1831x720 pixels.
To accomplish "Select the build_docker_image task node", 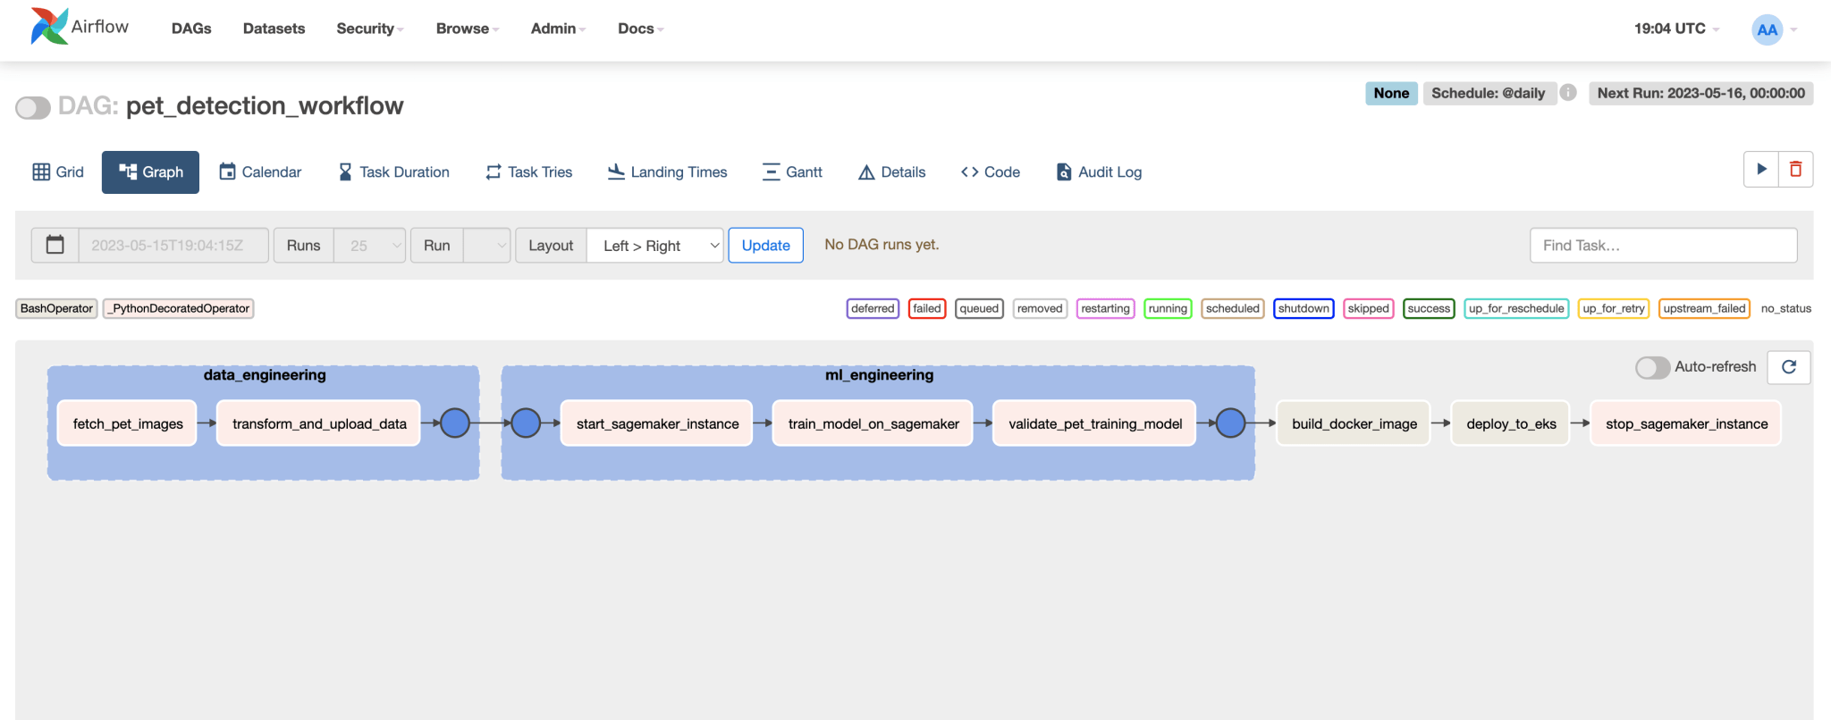I will click(x=1354, y=423).
